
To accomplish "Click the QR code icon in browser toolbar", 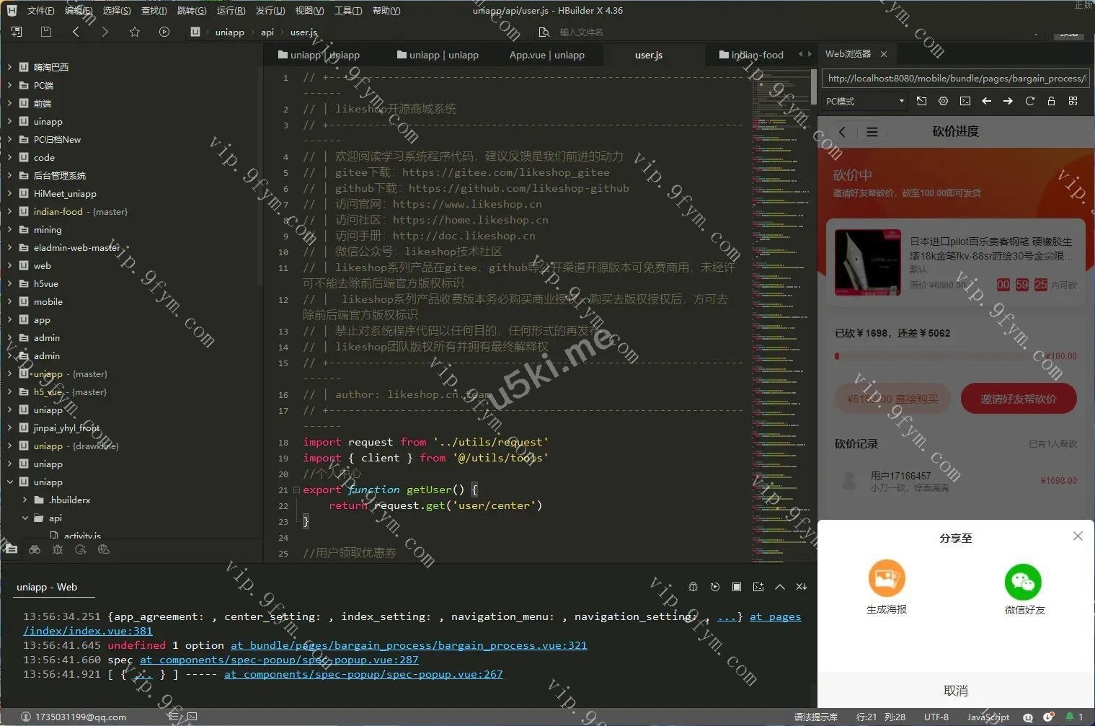I will point(1073,101).
